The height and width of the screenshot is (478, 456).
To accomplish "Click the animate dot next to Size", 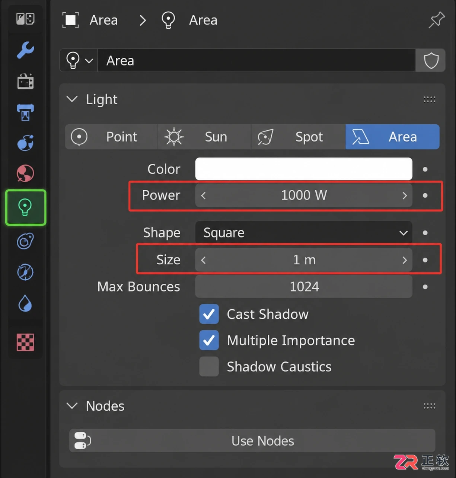I will pos(425,260).
